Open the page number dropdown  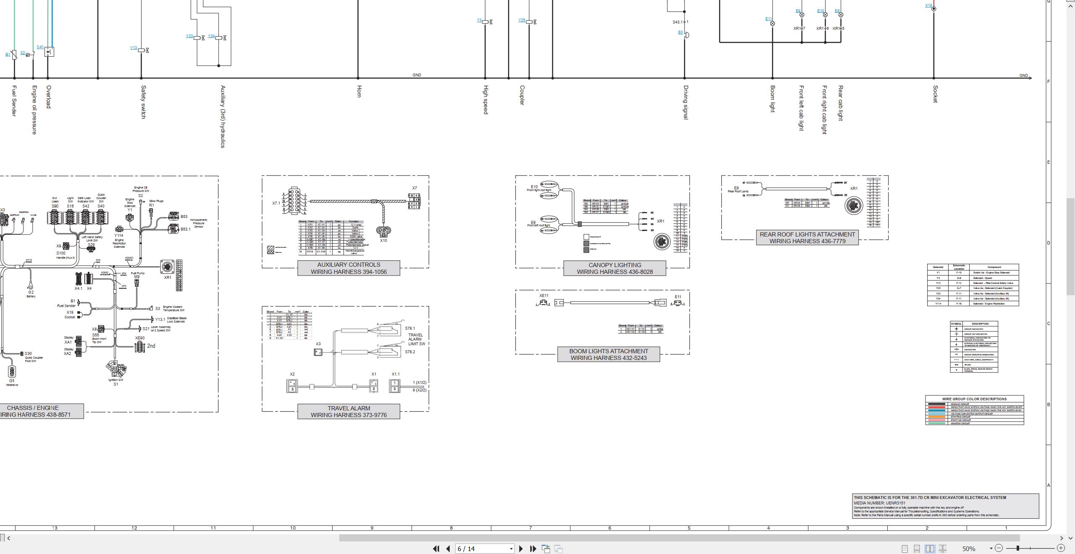coord(511,549)
